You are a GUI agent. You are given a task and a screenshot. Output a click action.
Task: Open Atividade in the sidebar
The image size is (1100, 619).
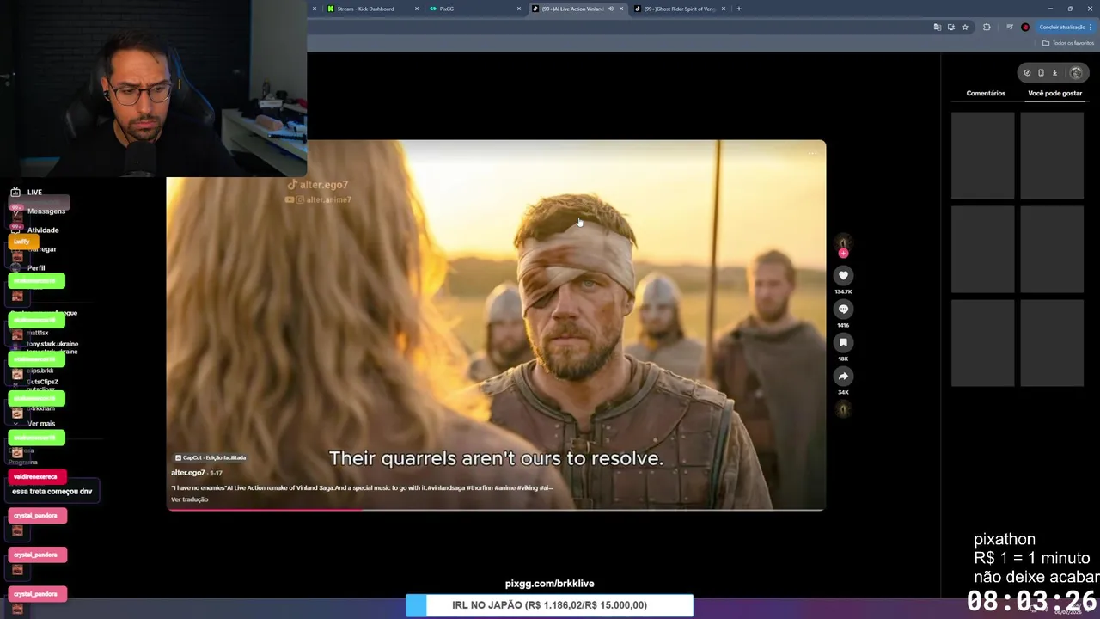pyautogui.click(x=43, y=230)
